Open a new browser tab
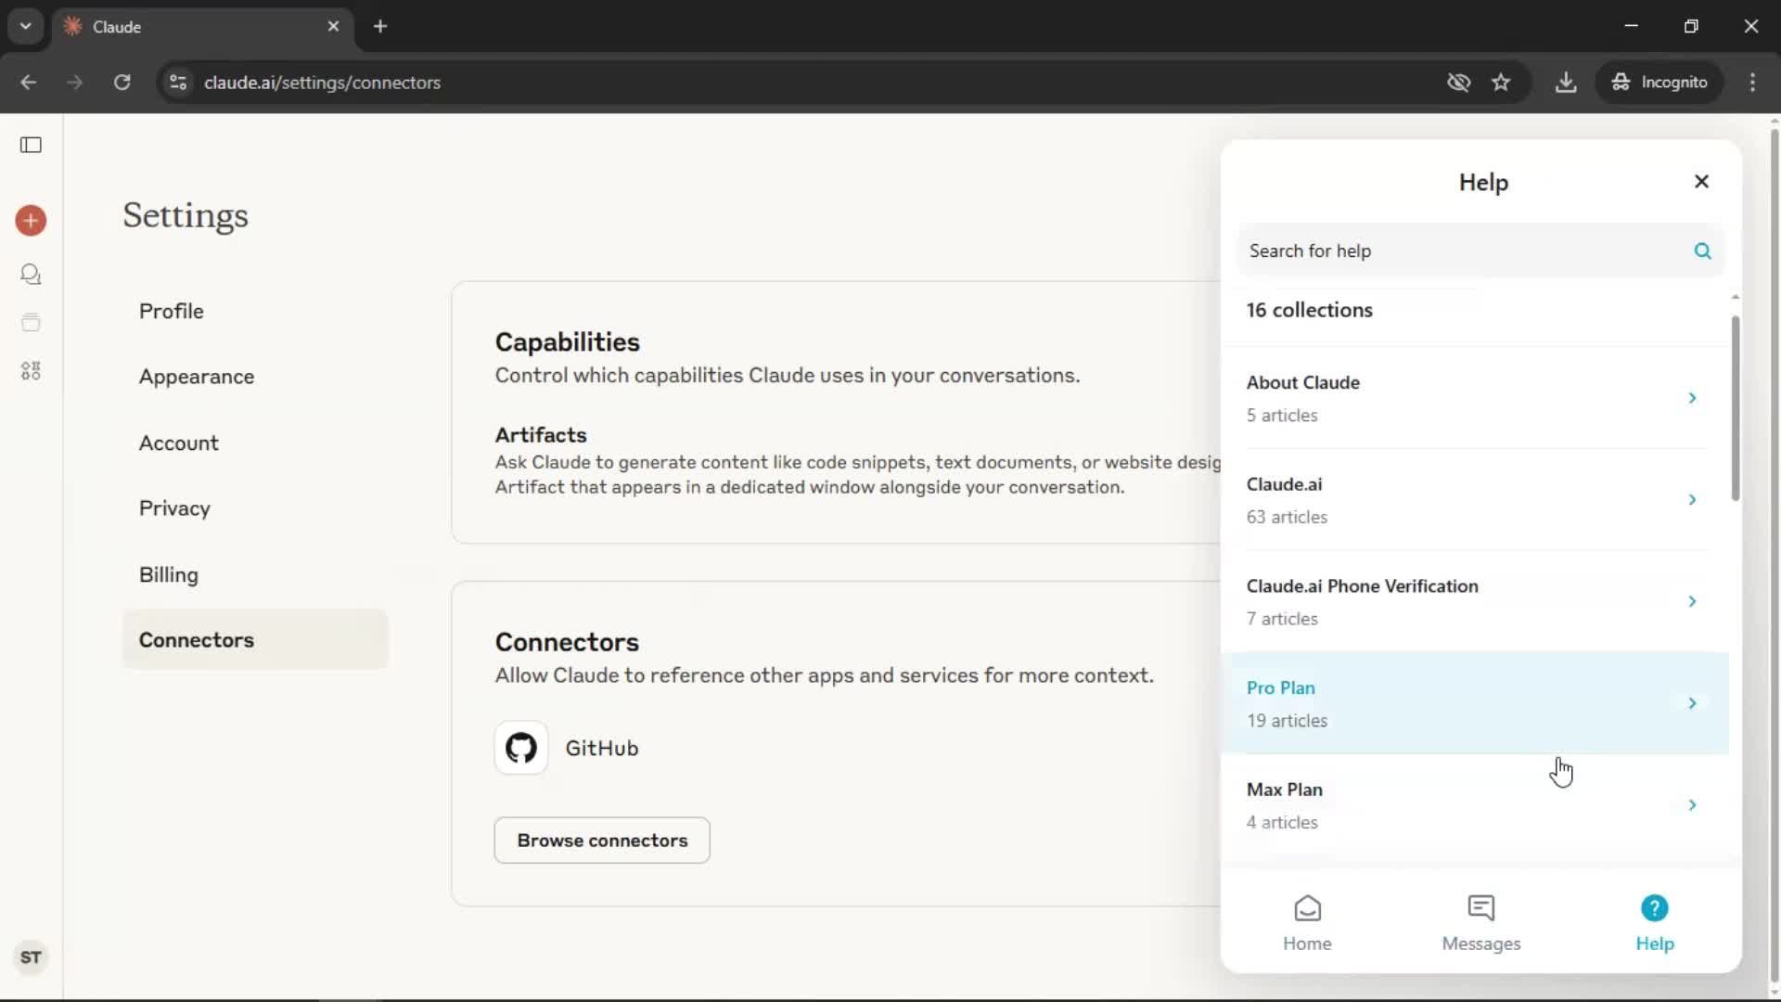Image resolution: width=1781 pixels, height=1002 pixels. click(x=380, y=26)
